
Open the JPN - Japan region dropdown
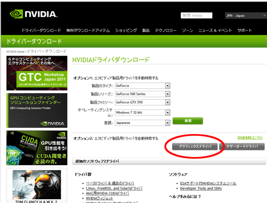tap(246, 15)
